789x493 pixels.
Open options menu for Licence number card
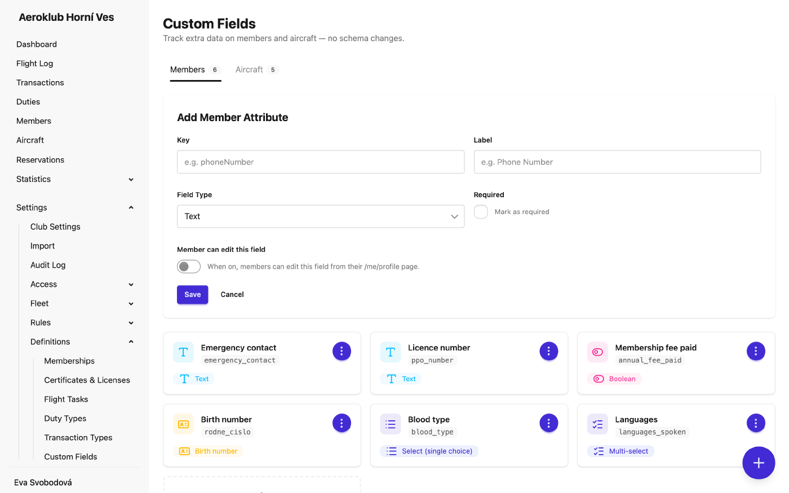coord(549,351)
